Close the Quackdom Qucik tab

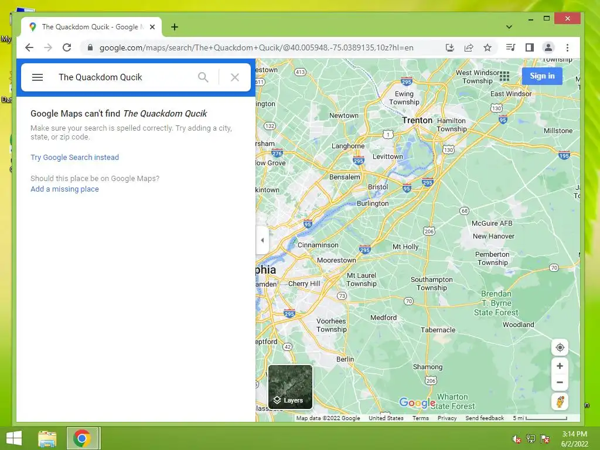tap(152, 27)
